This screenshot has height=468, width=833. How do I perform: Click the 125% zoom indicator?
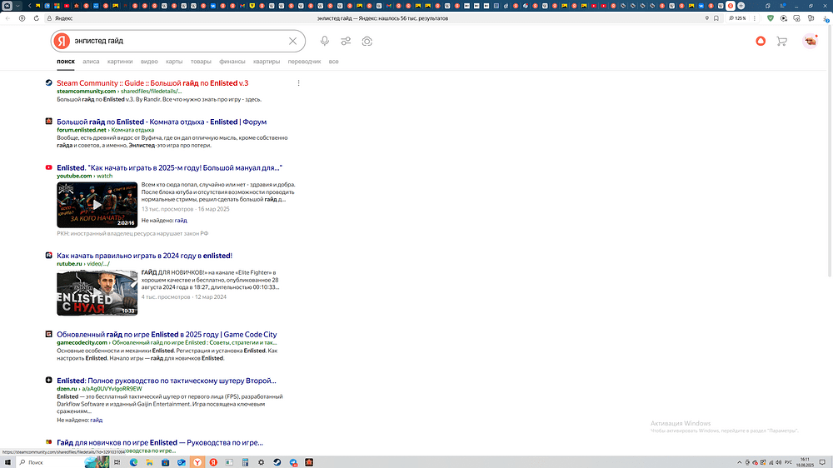coord(737,18)
